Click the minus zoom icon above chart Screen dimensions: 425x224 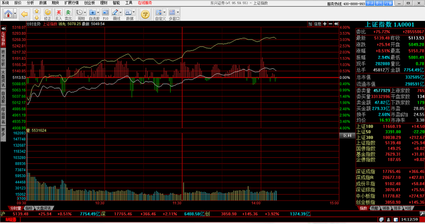(331, 24)
